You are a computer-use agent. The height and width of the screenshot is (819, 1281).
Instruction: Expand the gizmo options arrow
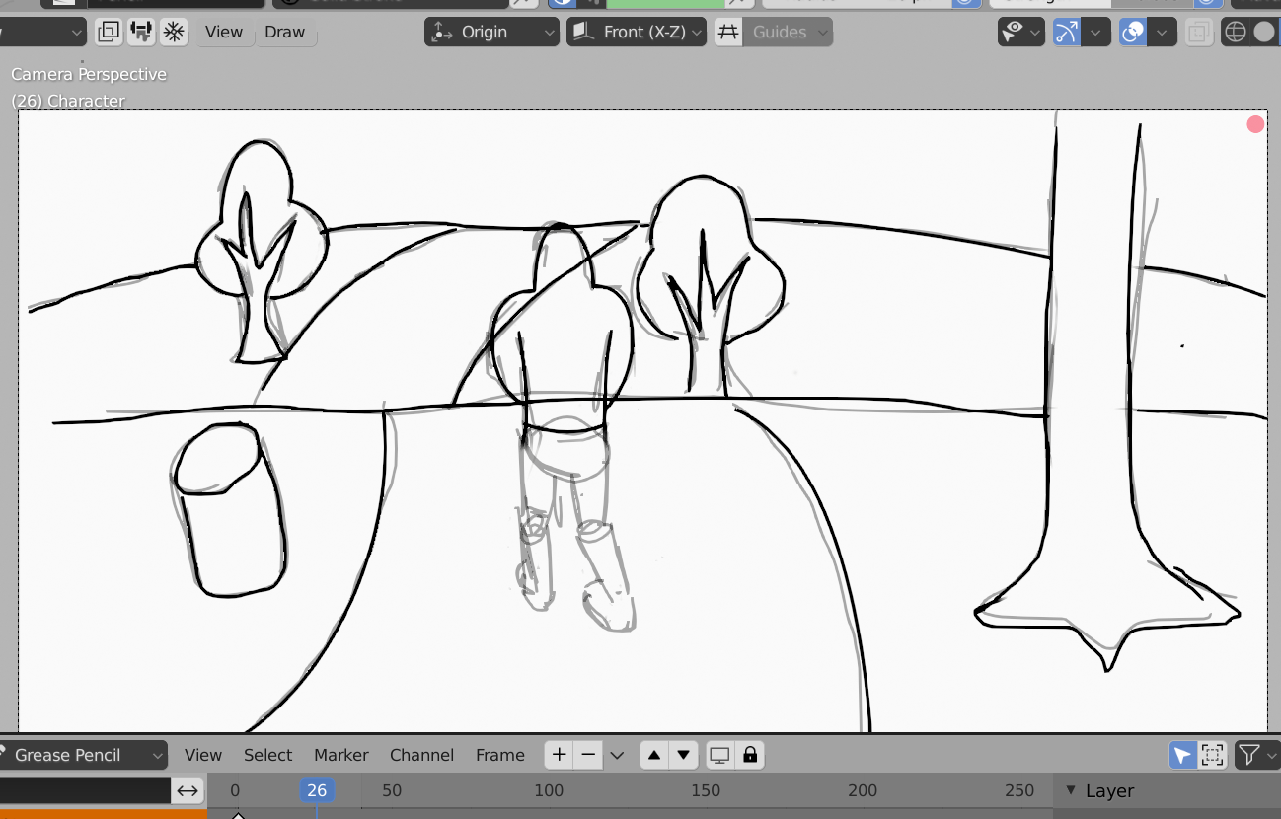pyautogui.click(x=1095, y=32)
